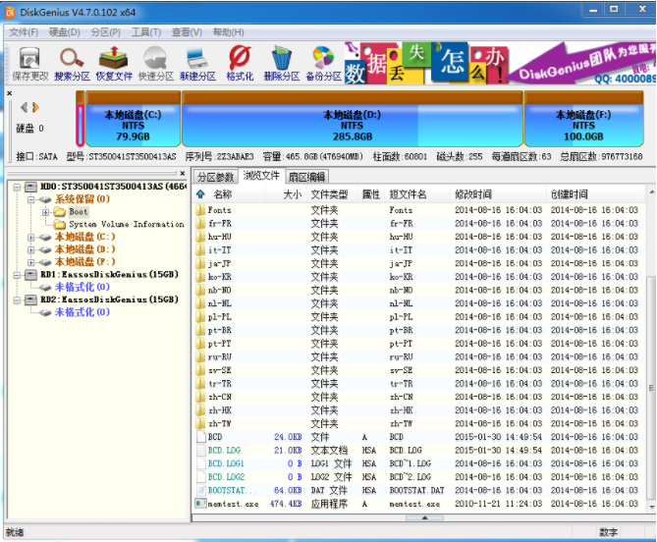This screenshot has width=657, height=542.
Task: Click the 格式化 format icon
Action: [x=240, y=63]
